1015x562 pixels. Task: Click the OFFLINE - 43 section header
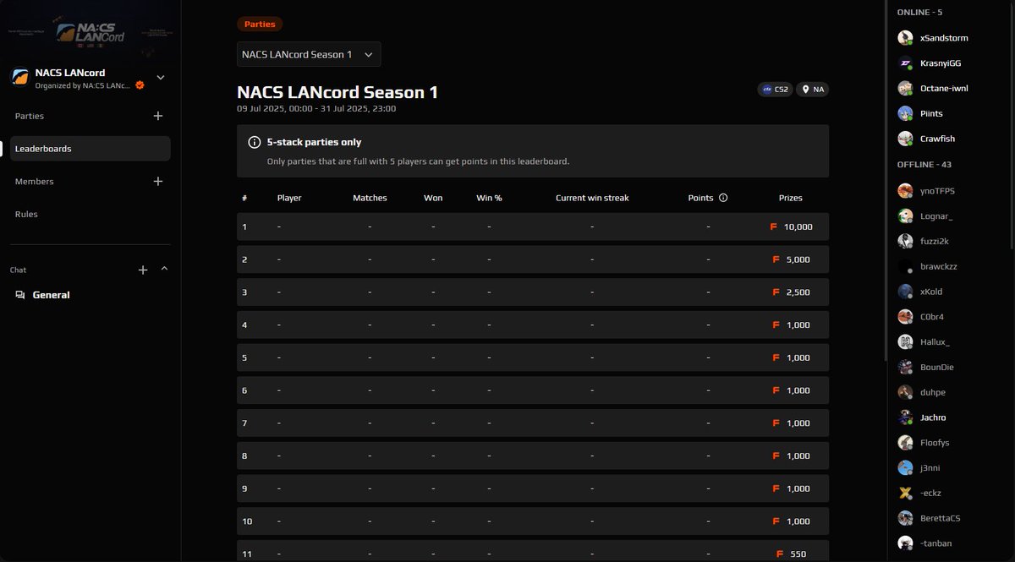pos(924,165)
